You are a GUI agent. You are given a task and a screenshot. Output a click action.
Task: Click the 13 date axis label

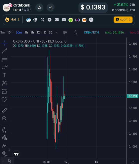(x=96, y=162)
